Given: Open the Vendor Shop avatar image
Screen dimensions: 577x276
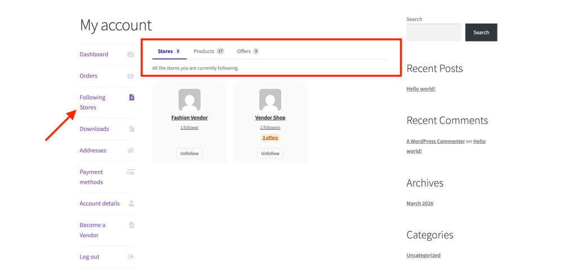Looking at the screenshot, I should click(x=270, y=100).
